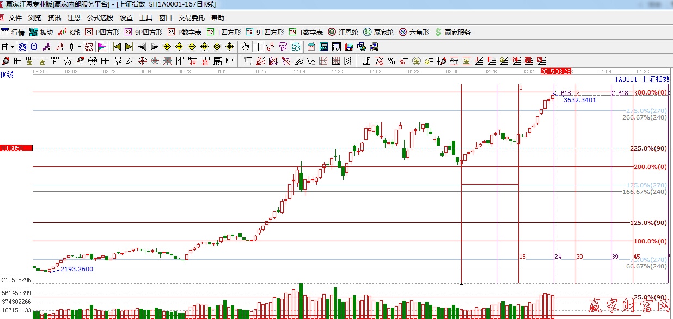Click the red 93.6850 price label
The width and height of the screenshot is (673, 319).
[x=16, y=148]
